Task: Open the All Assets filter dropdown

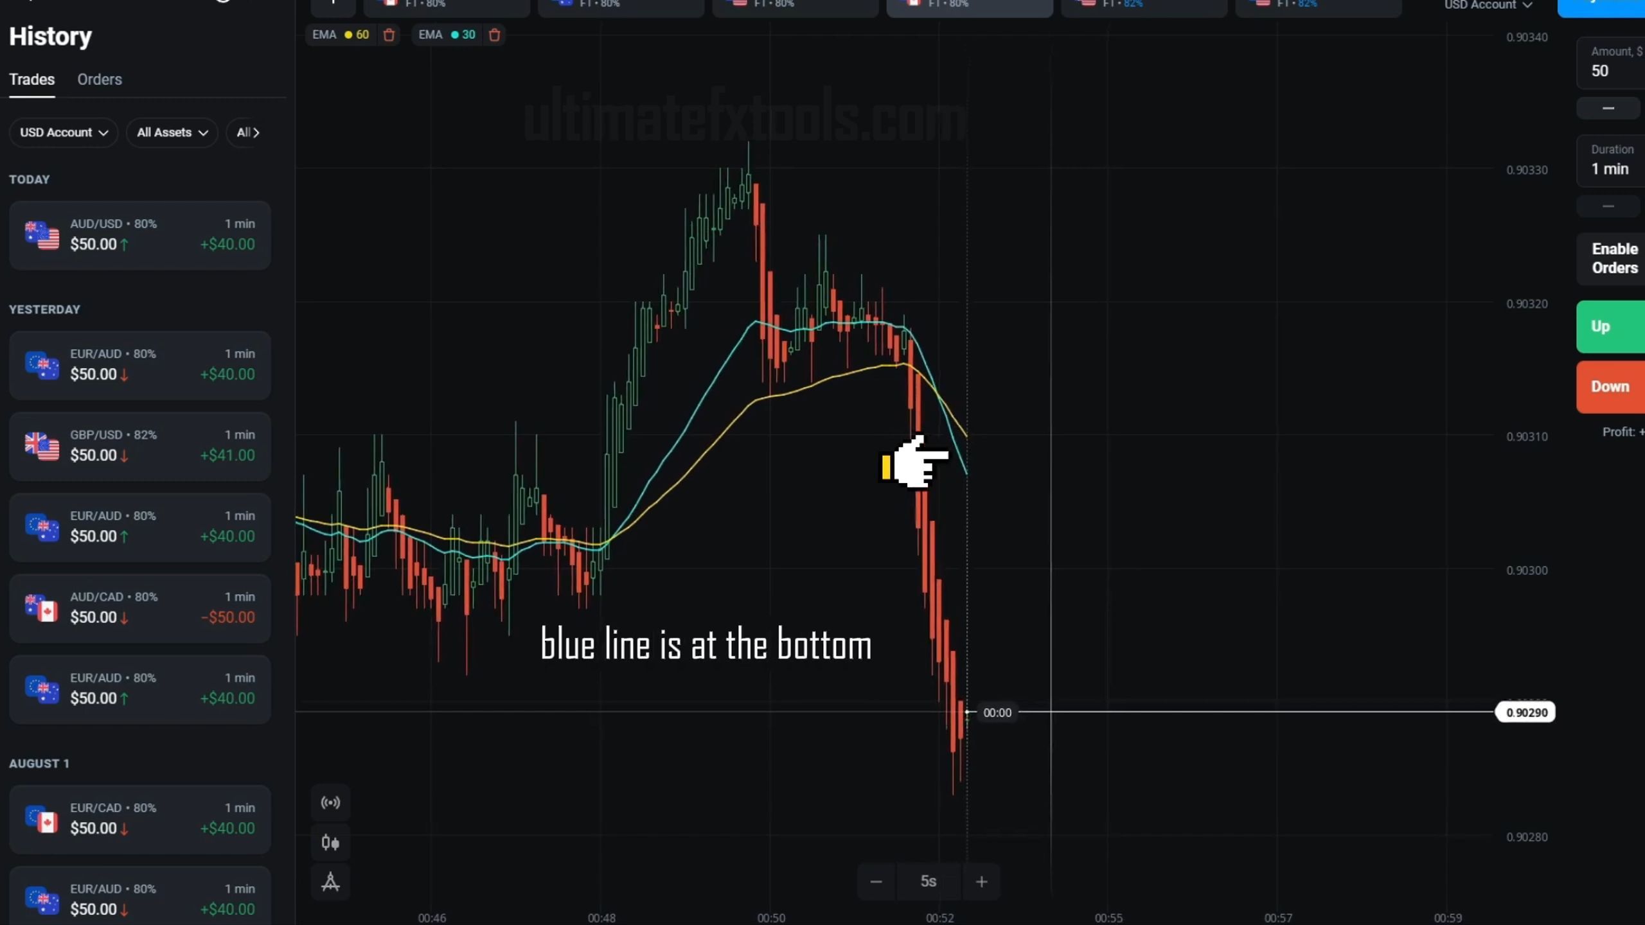Action: [172, 132]
